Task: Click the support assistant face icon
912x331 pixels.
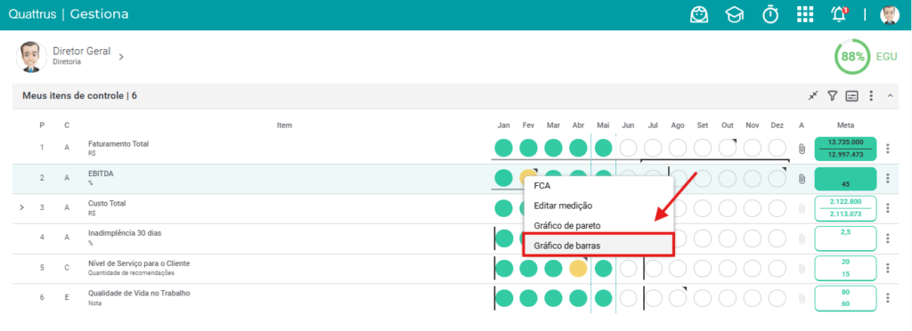Action: [x=699, y=14]
